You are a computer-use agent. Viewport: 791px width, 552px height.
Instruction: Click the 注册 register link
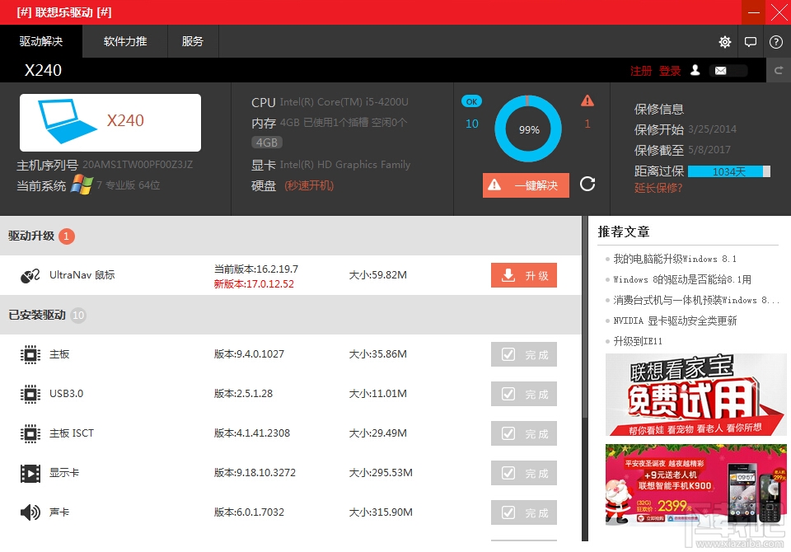(x=641, y=71)
